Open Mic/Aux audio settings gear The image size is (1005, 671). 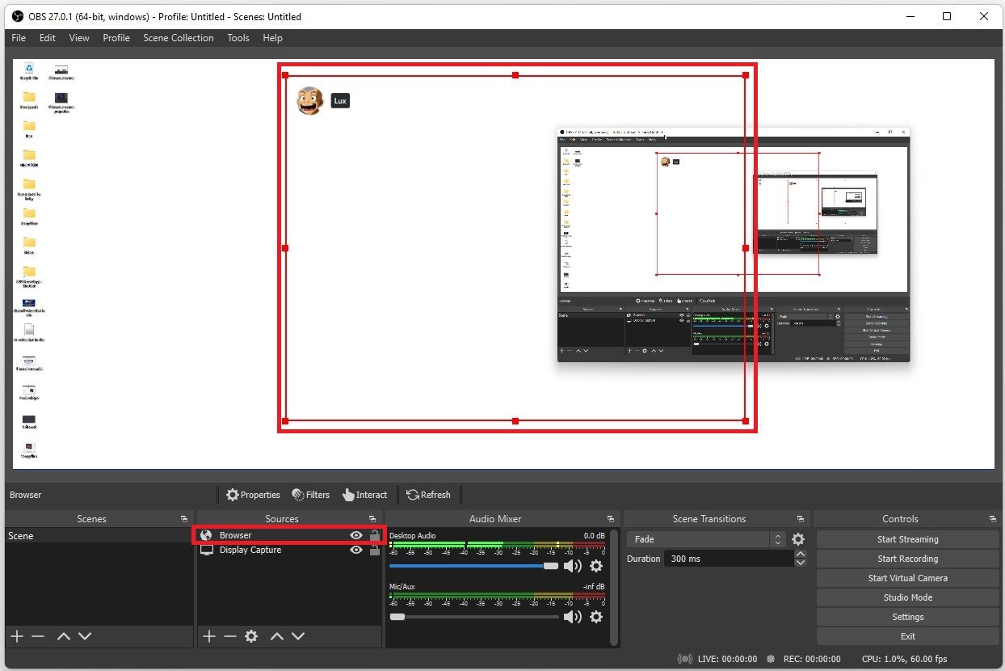coord(596,617)
